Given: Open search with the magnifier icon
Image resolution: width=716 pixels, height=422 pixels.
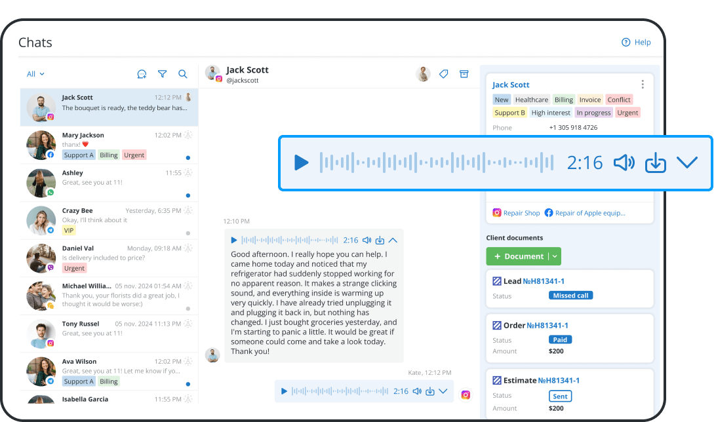Looking at the screenshot, I should (x=182, y=74).
